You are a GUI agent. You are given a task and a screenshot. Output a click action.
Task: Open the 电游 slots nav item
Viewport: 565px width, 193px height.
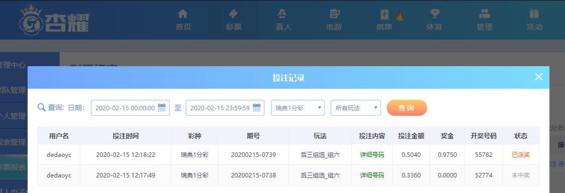(x=334, y=20)
